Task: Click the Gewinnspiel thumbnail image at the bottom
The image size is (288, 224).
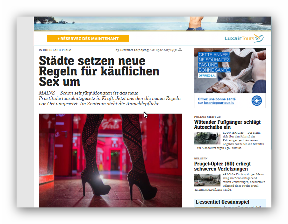Action: pos(208,207)
